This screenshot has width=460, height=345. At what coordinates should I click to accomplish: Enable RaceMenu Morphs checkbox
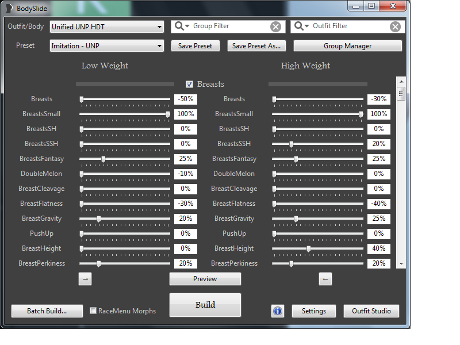(93, 310)
